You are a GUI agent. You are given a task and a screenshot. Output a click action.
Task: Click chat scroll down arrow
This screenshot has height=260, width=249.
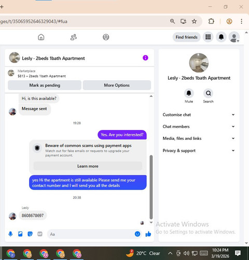tap(151, 223)
